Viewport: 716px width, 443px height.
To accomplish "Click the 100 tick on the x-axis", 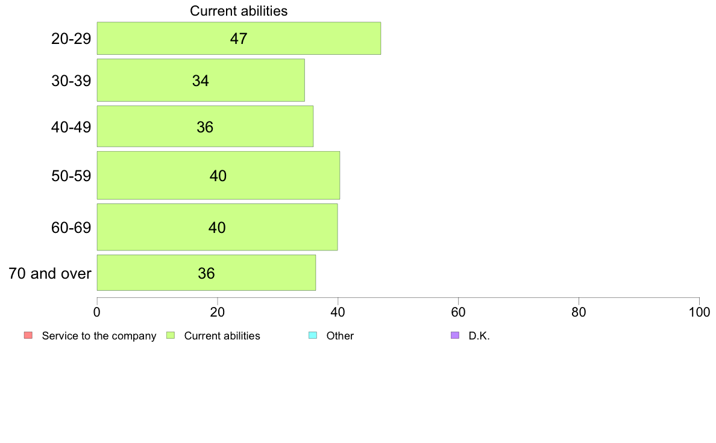I will [x=700, y=312].
